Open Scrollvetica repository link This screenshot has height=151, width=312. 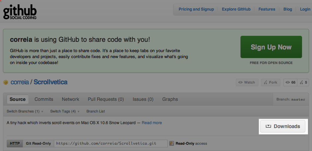tap(51, 82)
